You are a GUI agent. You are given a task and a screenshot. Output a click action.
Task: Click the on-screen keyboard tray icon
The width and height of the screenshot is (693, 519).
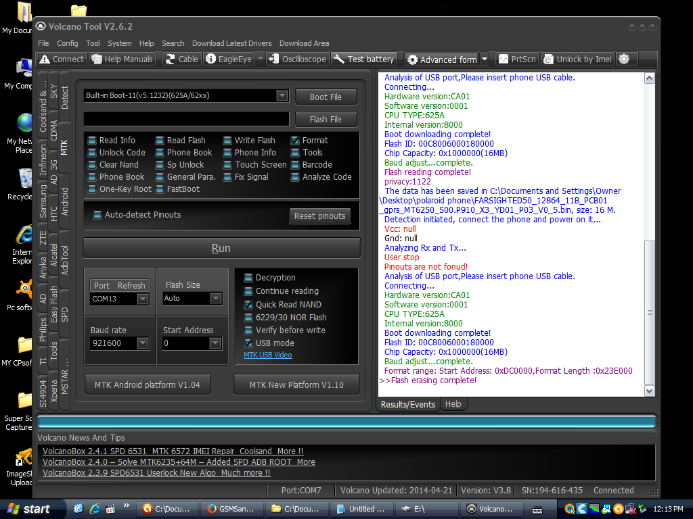pyautogui.click(x=537, y=510)
